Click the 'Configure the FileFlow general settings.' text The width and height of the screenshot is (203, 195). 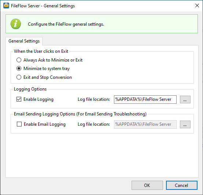tap(66, 24)
